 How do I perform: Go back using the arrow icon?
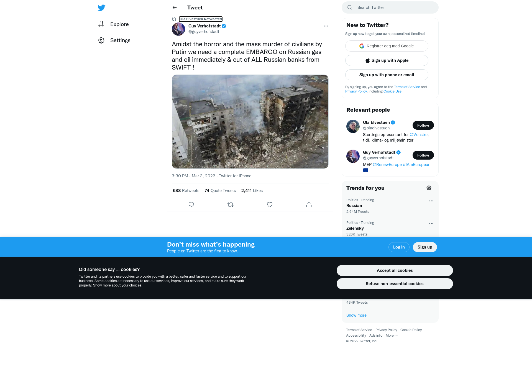coord(175,7)
